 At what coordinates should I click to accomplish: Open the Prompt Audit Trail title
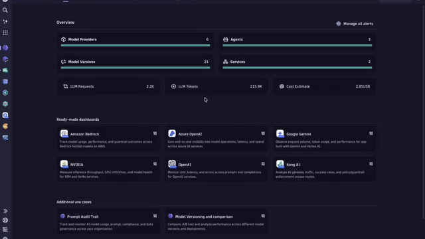coord(82,217)
